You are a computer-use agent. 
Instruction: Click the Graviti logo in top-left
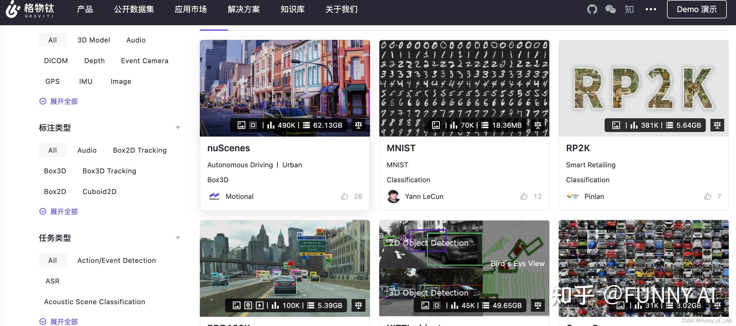(30, 9)
